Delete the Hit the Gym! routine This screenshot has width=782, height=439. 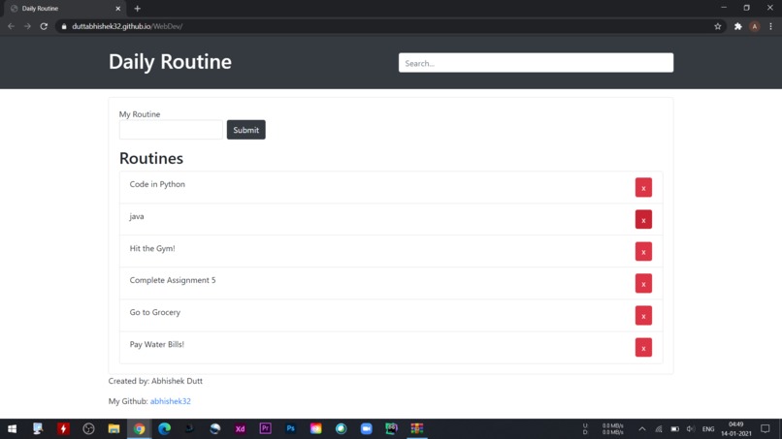(x=643, y=251)
